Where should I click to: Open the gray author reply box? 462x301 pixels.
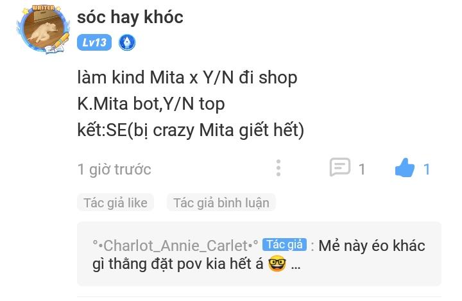pyautogui.click(x=259, y=254)
